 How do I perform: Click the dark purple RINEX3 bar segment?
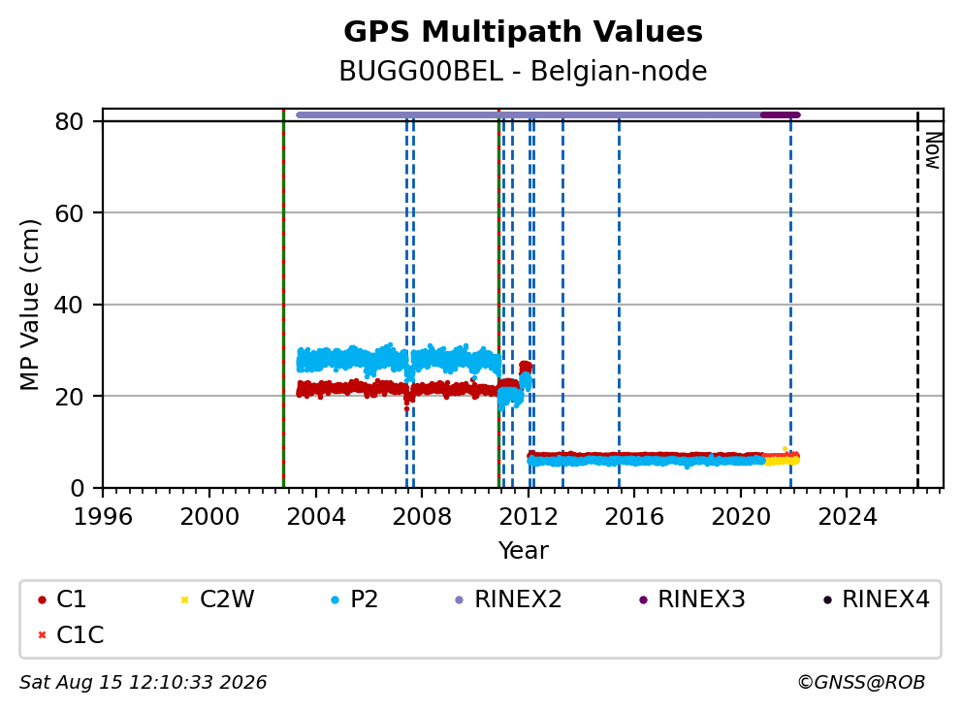(x=780, y=114)
